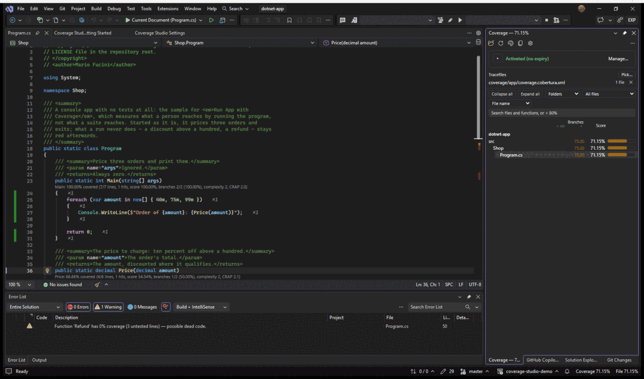Open the Debug menu
The image size is (644, 379).
coord(114,9)
